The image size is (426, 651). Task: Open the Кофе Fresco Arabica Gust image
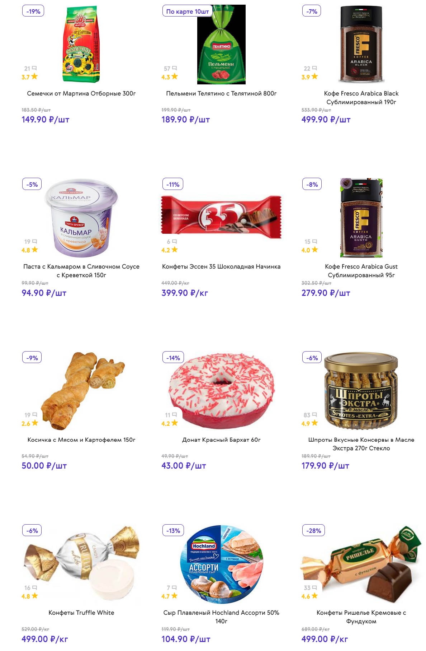pos(361,218)
